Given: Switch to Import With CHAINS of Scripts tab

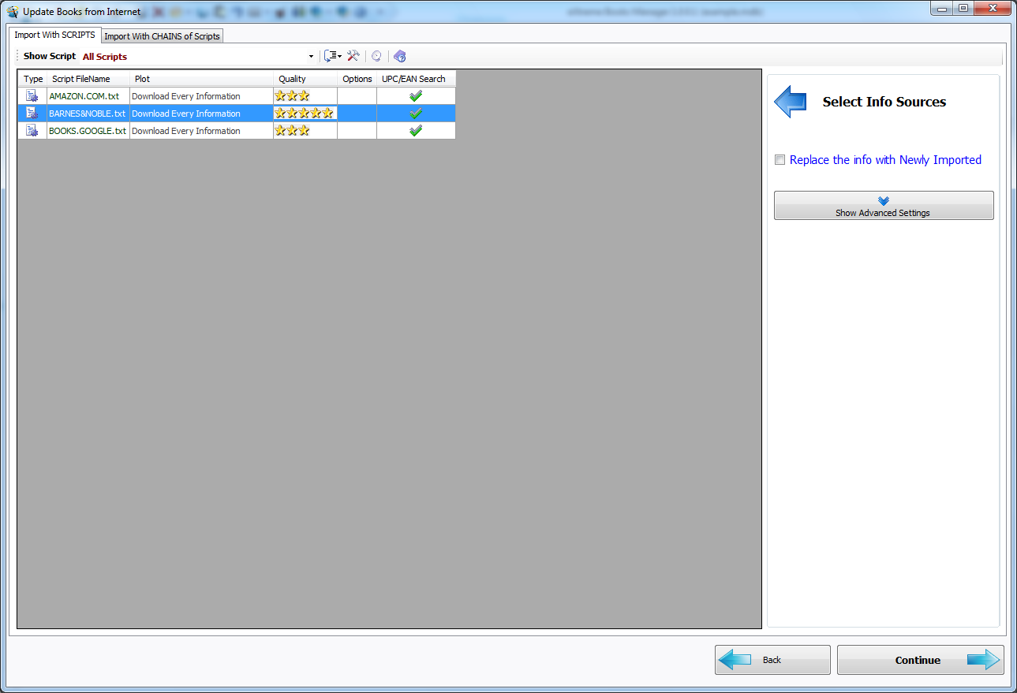Looking at the screenshot, I should 162,36.
